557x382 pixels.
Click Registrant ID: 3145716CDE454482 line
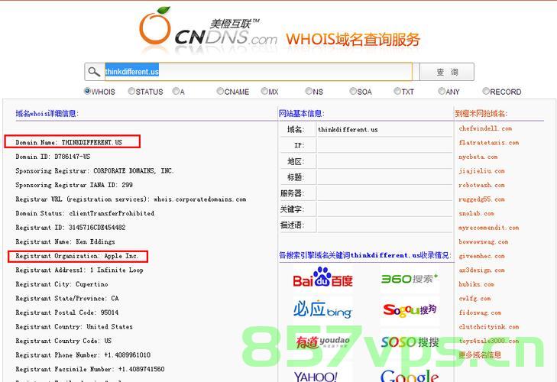tap(71, 228)
